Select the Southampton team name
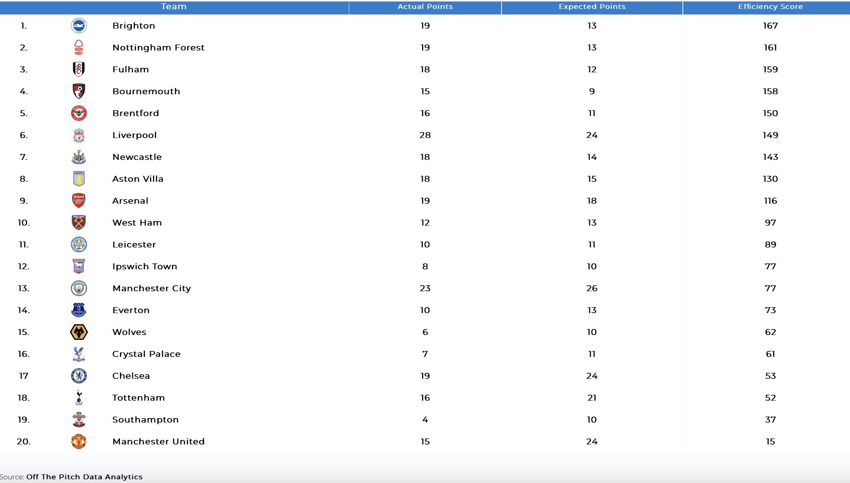This screenshot has height=483, width=850. coord(146,420)
